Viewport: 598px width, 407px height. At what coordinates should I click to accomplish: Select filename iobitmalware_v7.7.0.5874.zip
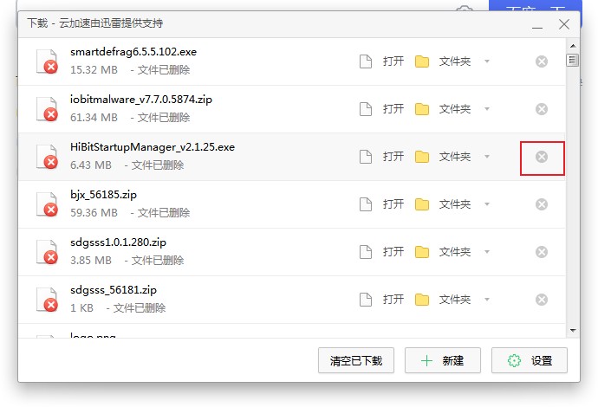(x=141, y=100)
